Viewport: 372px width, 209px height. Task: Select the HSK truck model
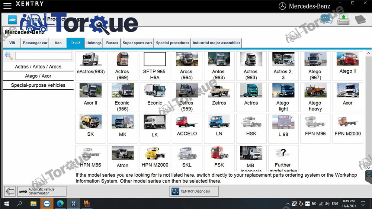click(251, 128)
